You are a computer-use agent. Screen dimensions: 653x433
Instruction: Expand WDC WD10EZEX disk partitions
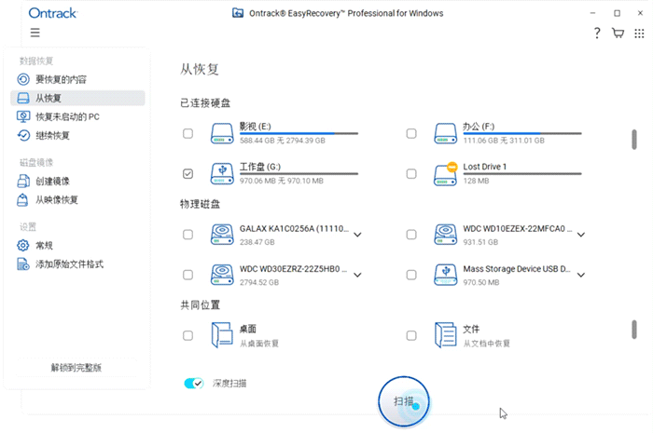(581, 235)
